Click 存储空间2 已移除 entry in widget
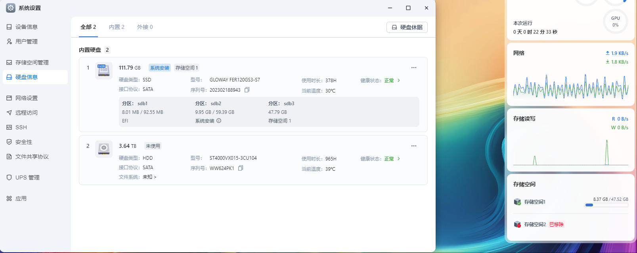This screenshot has width=637, height=253. [x=571, y=225]
